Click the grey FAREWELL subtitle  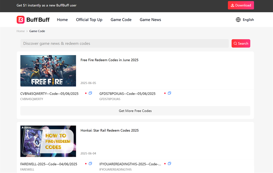(x=27, y=170)
